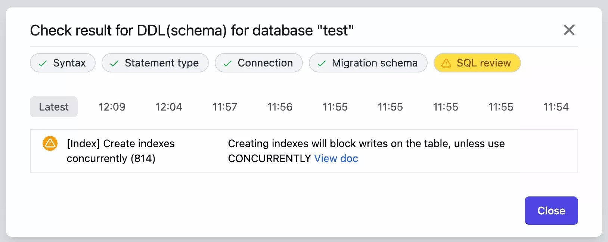The image size is (608, 242).
Task: Open the 12:09 check run
Action: (x=112, y=107)
